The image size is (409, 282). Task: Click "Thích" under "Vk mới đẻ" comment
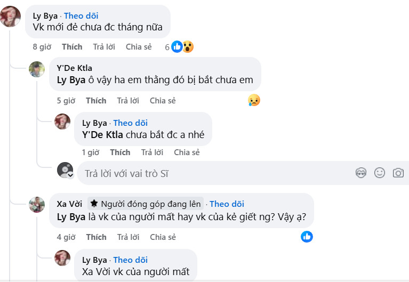click(x=72, y=47)
